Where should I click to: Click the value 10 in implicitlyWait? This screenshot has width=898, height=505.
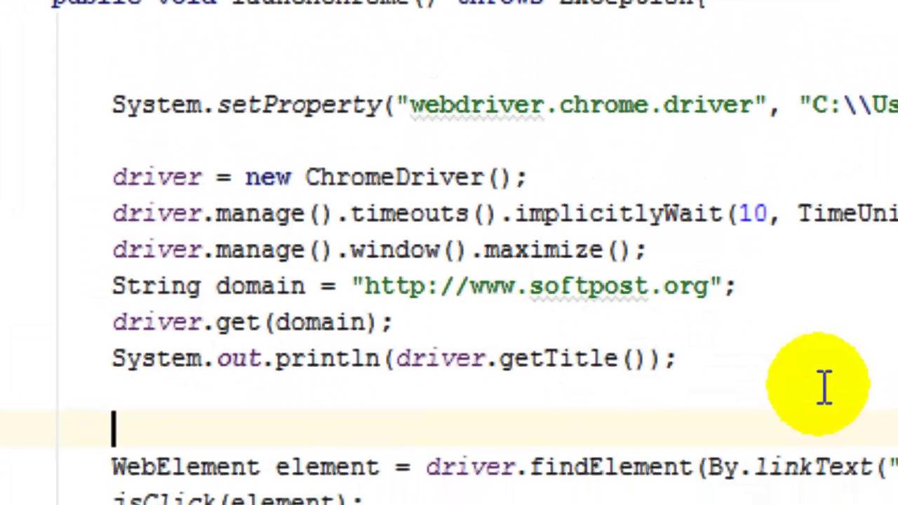(x=753, y=214)
